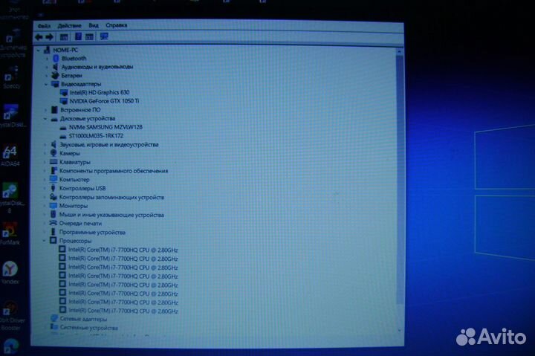The width and height of the screenshot is (535, 356).
Task: Select the Мониторы icon
Action: click(53, 205)
